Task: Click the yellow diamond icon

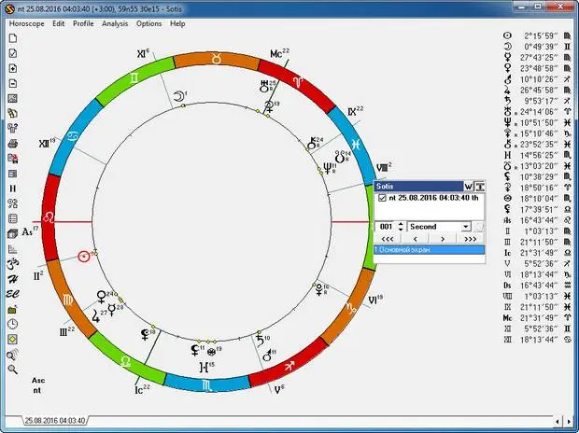Action: tap(12, 340)
